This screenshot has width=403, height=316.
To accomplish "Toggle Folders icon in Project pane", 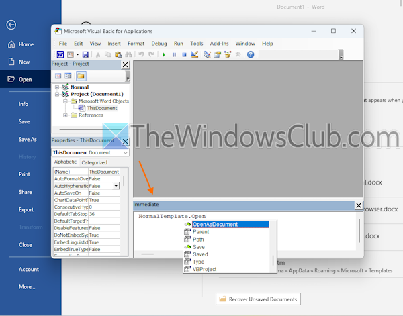I will pyautogui.click(x=81, y=76).
